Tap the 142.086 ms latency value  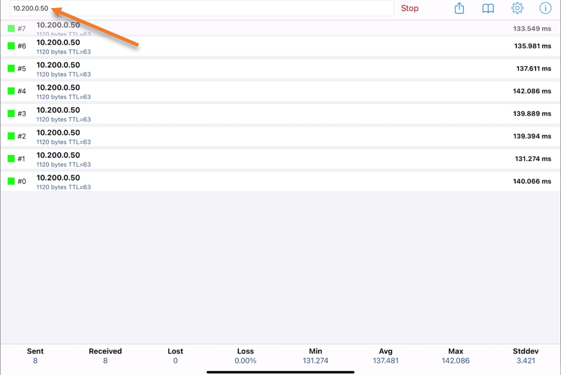coord(532,91)
